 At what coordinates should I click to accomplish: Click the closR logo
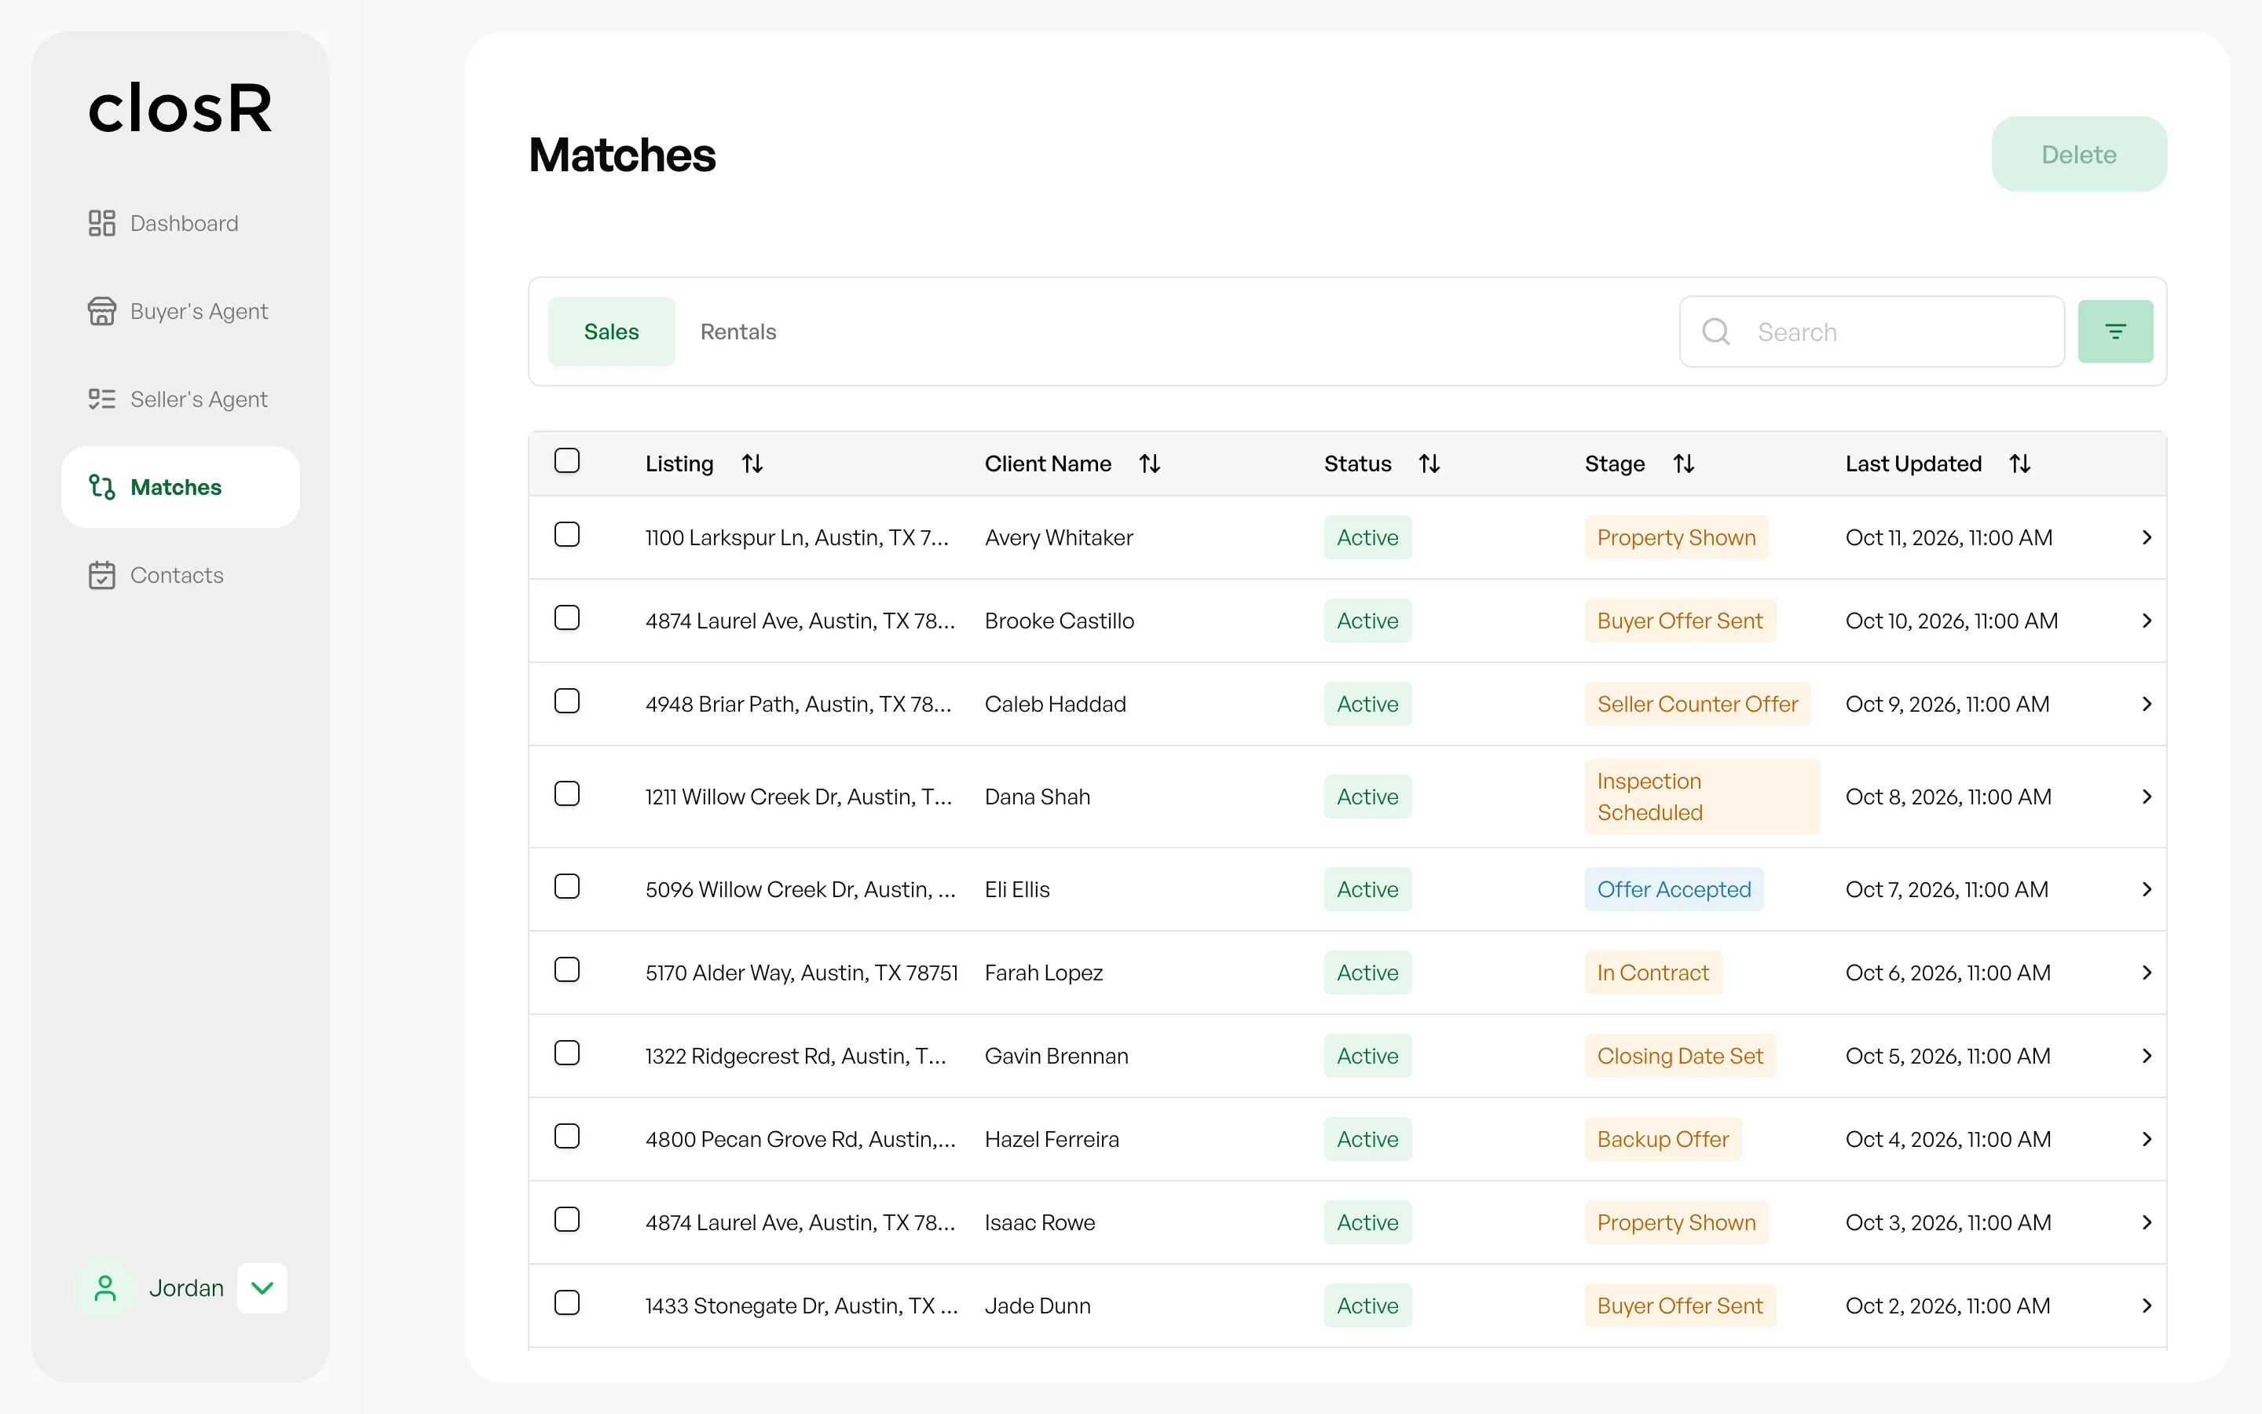[181, 108]
